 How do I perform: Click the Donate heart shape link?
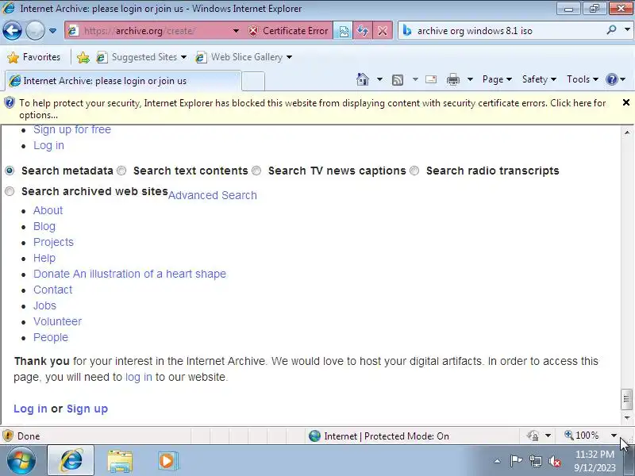(129, 274)
